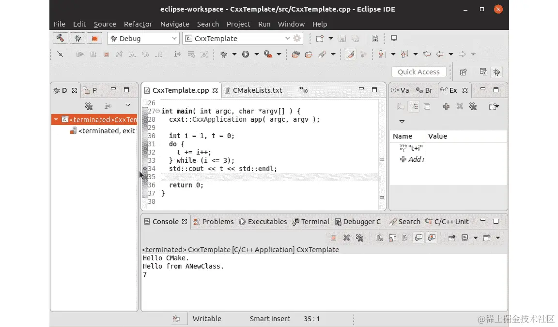Click the Run play circle icon

tap(246, 54)
